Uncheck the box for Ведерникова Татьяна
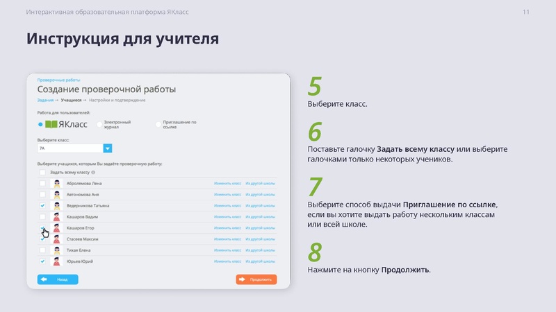 (42, 205)
